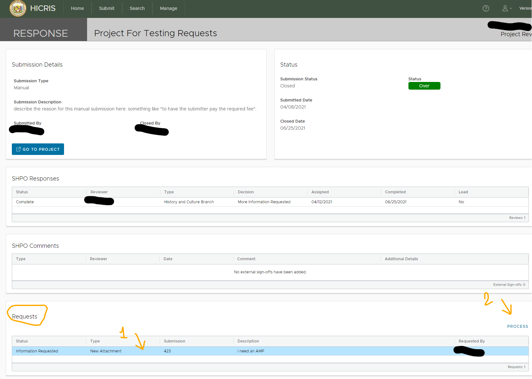Sort SHPO Responses by Decision column
This screenshot has height=379, width=532.
coord(246,192)
